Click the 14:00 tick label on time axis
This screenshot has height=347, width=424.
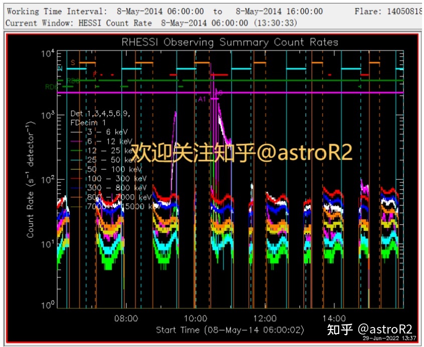334,318
